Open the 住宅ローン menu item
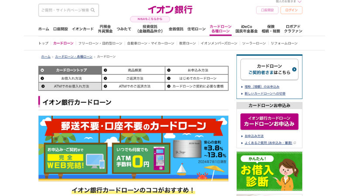This screenshot has width=349, height=196. (x=196, y=29)
